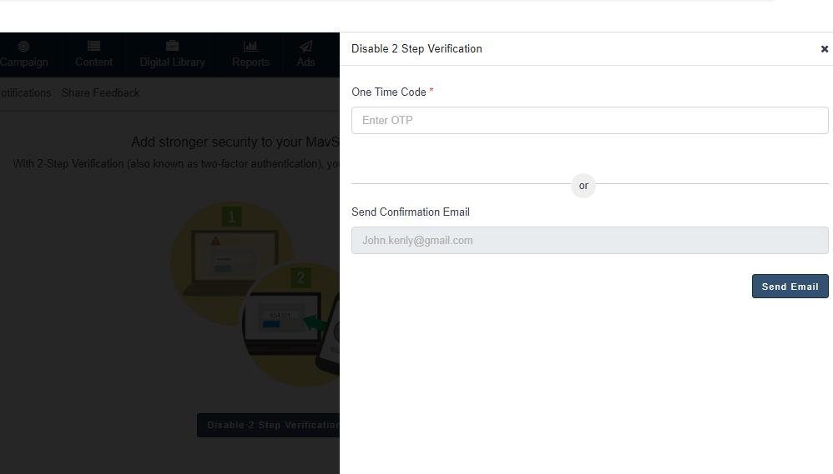This screenshot has width=833, height=474.
Task: Click the green number 2 step badge
Action: pos(300,277)
